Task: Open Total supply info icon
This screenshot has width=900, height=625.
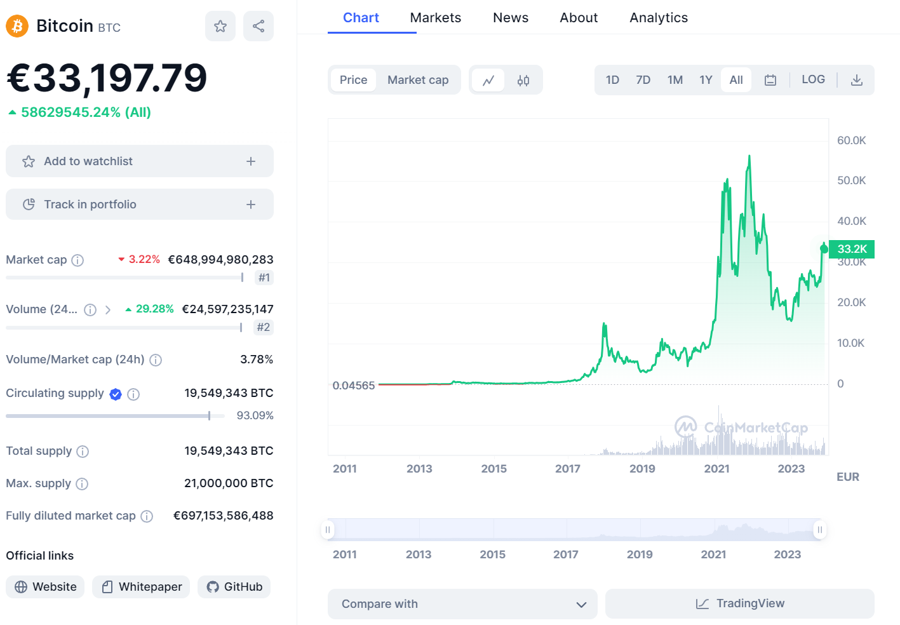Action: [x=83, y=451]
